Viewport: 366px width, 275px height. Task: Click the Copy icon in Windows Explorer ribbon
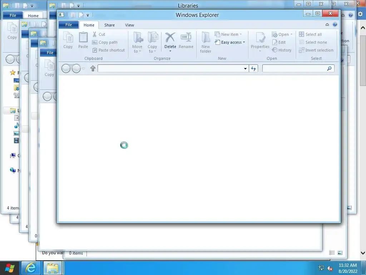coord(68,40)
